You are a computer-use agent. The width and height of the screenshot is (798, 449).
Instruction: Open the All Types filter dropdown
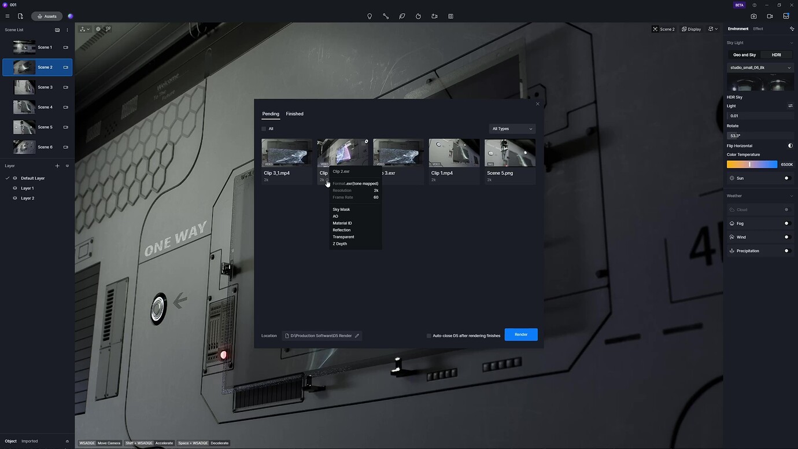pos(511,128)
